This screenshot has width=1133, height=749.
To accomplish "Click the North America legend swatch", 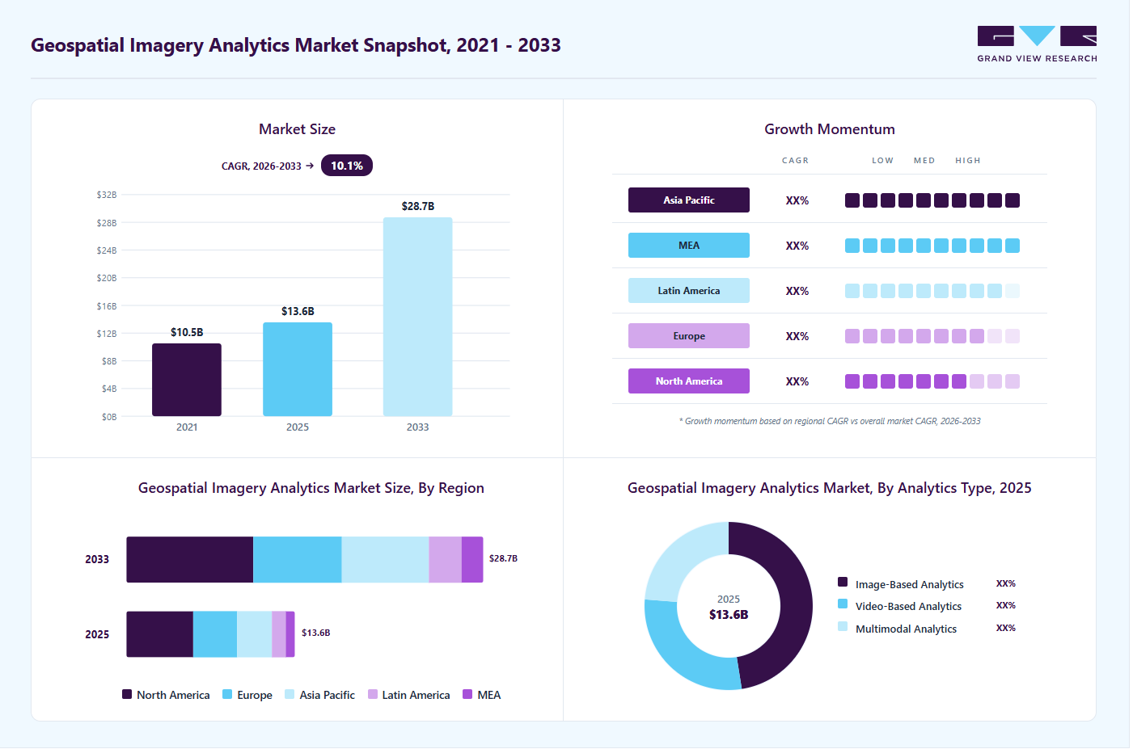I will point(127,694).
